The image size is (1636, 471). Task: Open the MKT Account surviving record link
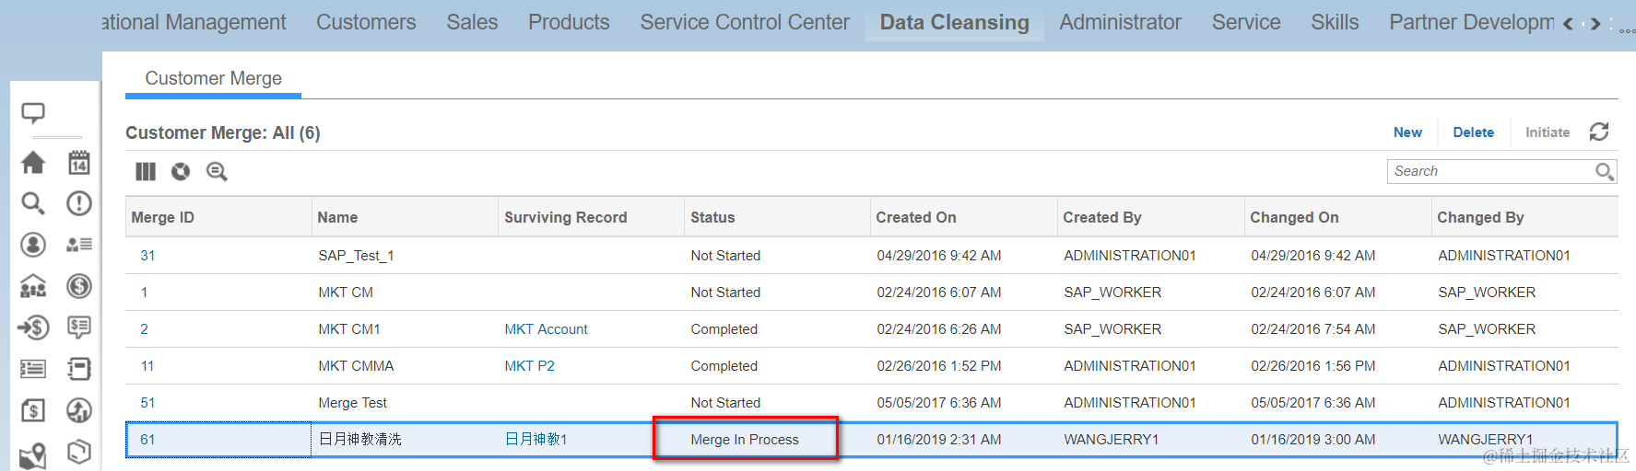click(546, 329)
